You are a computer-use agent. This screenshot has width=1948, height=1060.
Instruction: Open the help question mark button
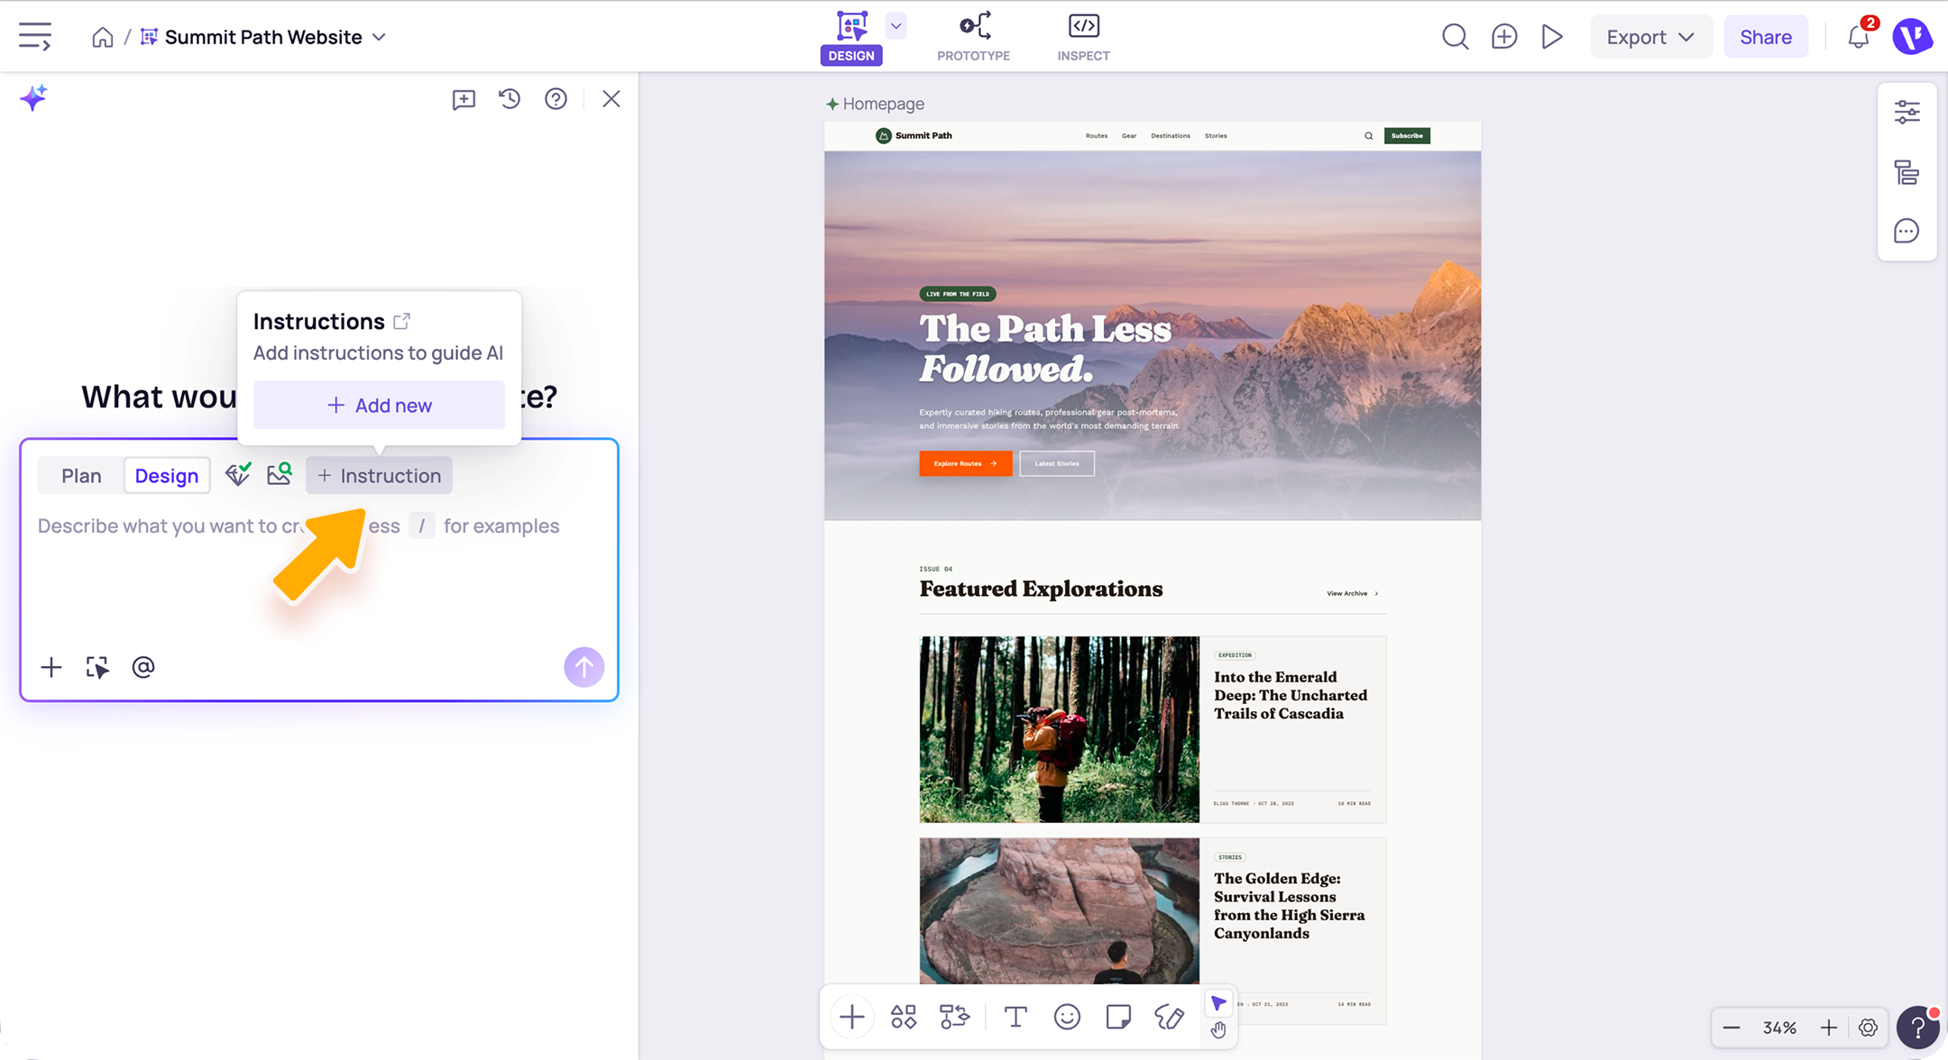tap(1917, 1028)
